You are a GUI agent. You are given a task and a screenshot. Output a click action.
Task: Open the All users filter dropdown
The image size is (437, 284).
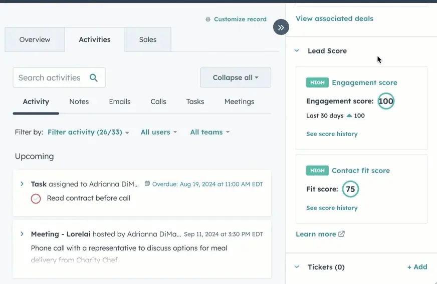coord(158,132)
